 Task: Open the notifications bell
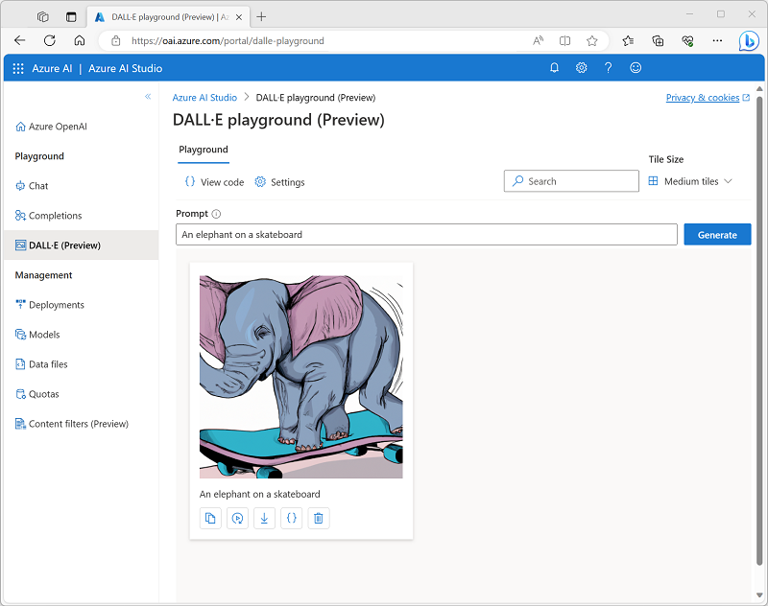coord(554,67)
